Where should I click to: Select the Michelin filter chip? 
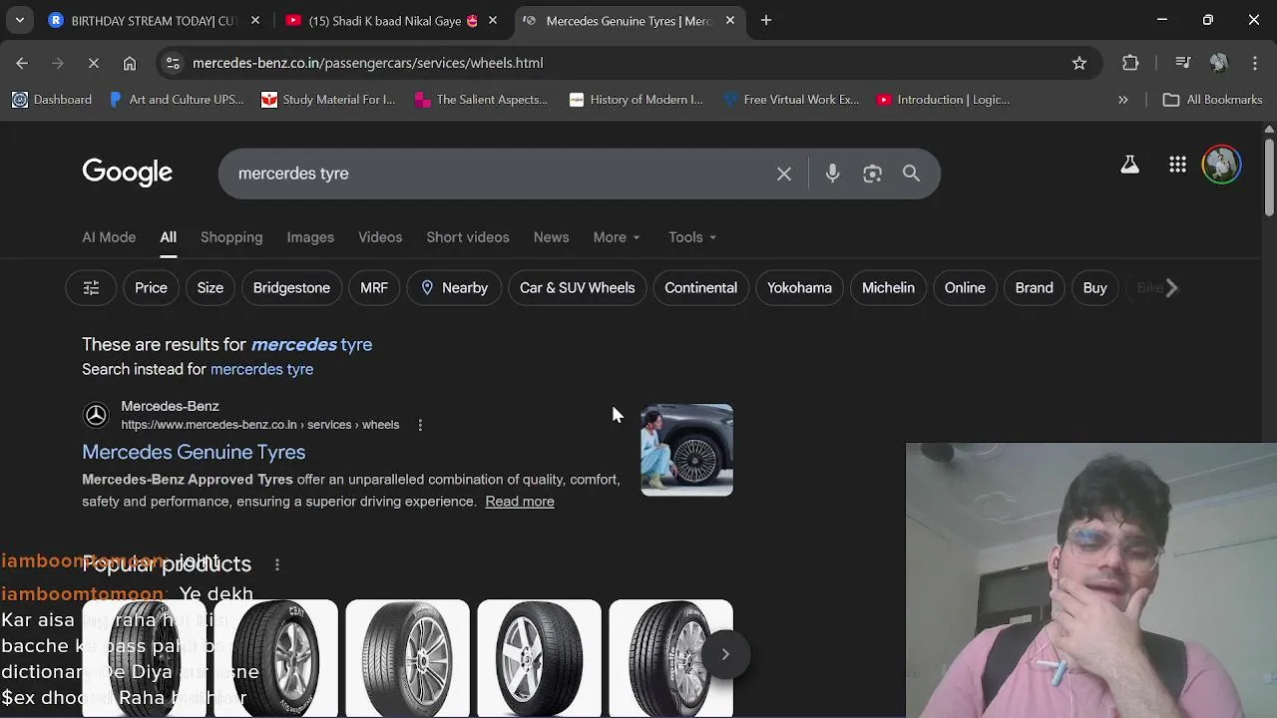click(888, 288)
